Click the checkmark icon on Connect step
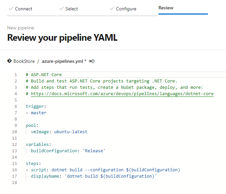The width and height of the screenshot is (226, 194). pyautogui.click(x=10, y=9)
